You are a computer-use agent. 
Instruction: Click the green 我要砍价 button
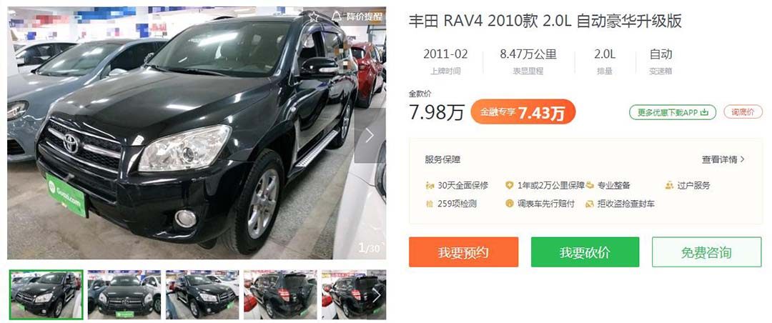tap(585, 252)
